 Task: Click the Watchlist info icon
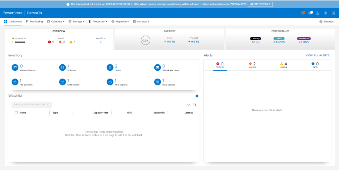[x=197, y=96]
